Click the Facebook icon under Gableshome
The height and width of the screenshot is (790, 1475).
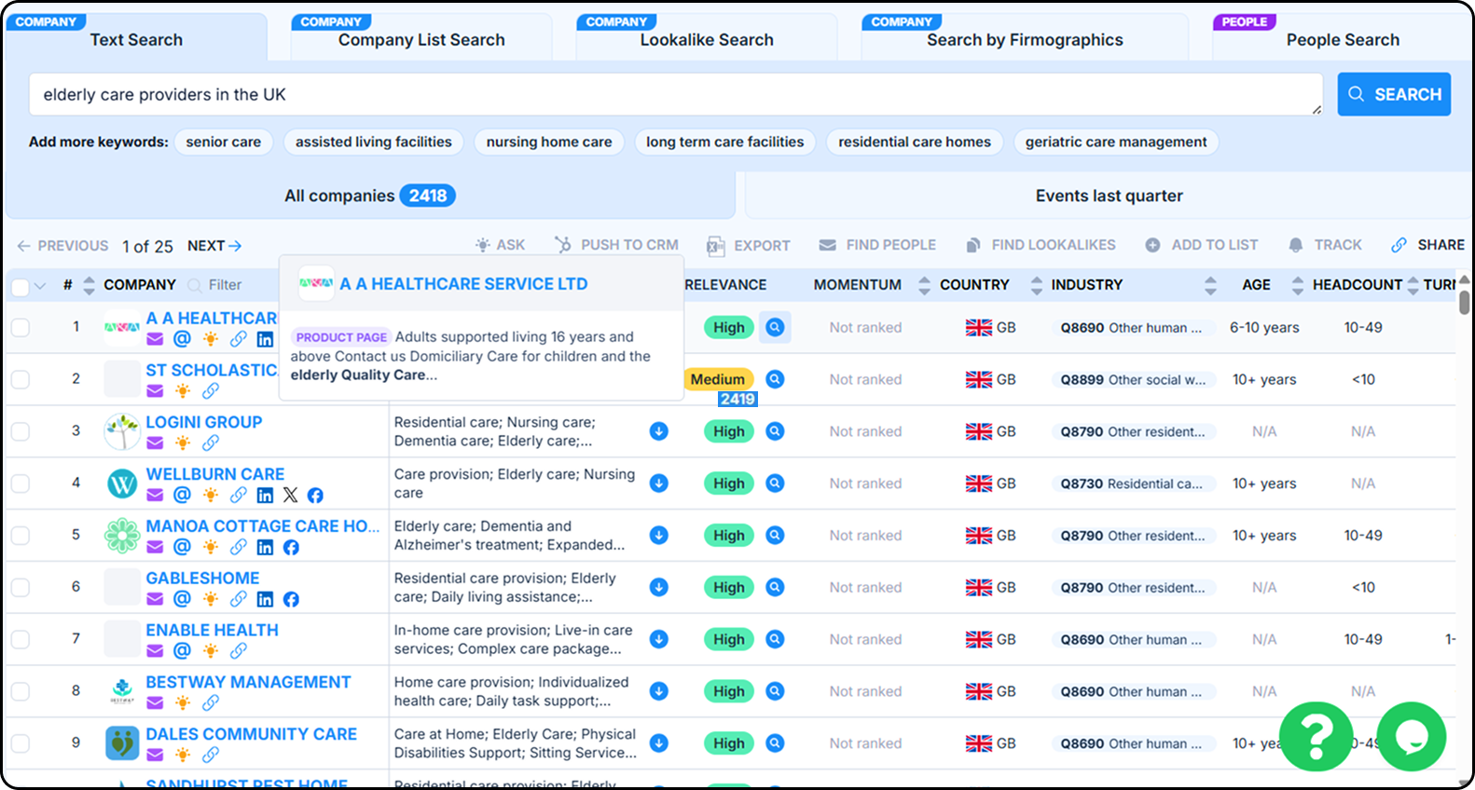tap(291, 599)
